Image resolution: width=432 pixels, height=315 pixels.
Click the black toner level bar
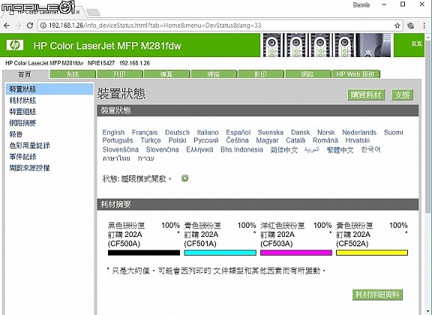pos(144,253)
